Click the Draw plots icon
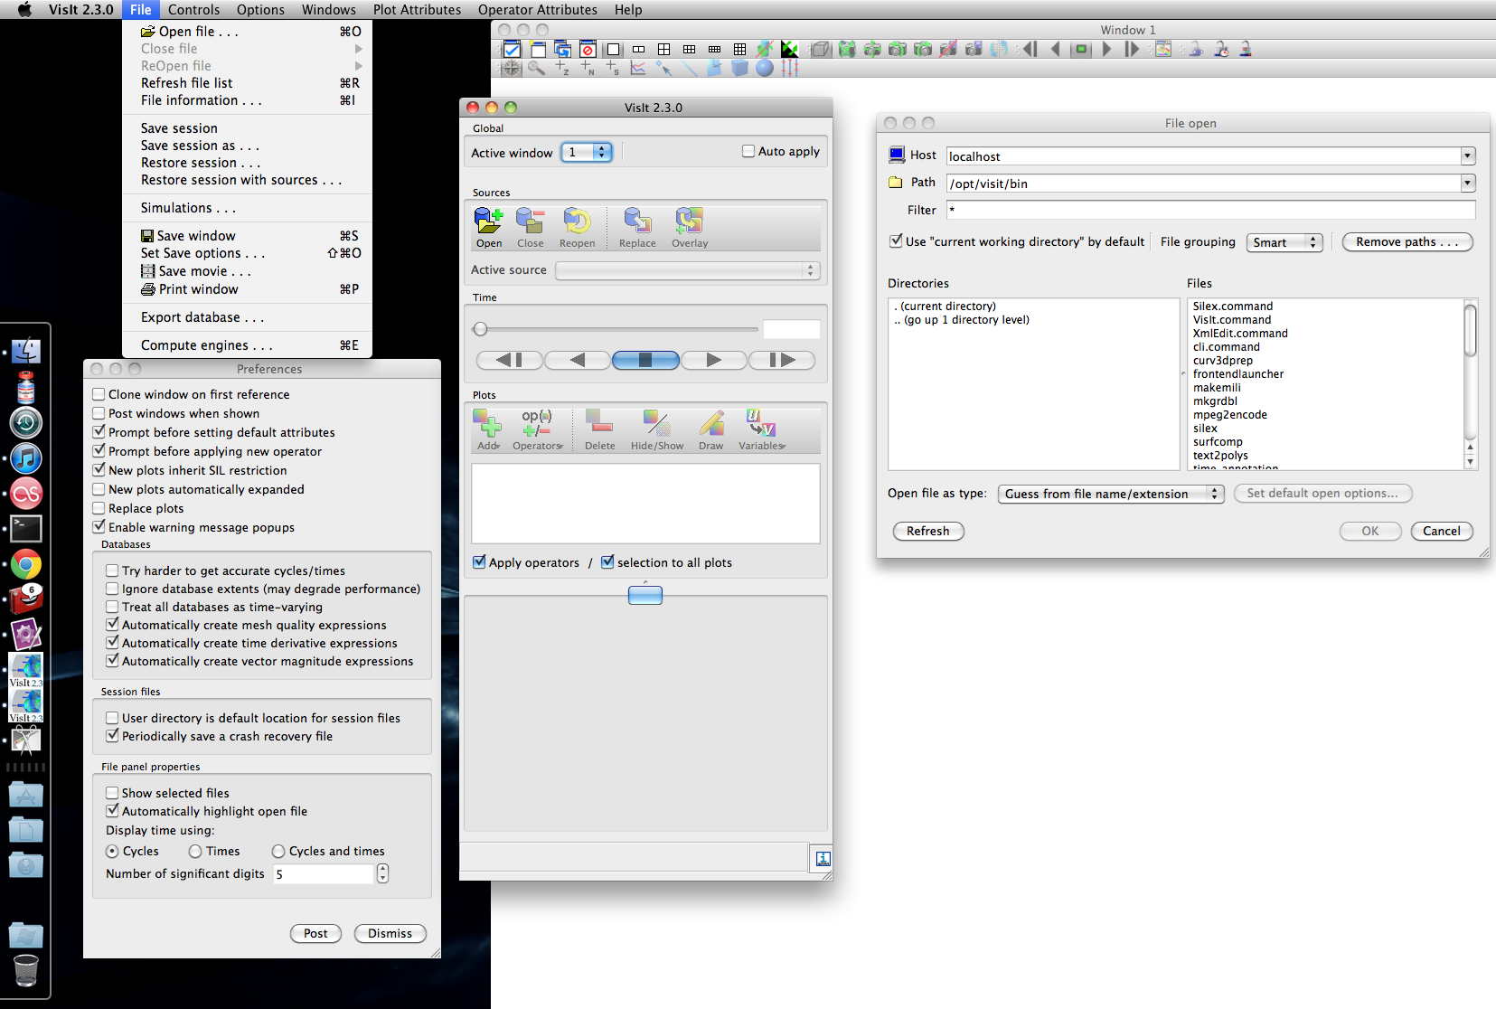Viewport: 1496px width, 1009px height. coord(711,429)
